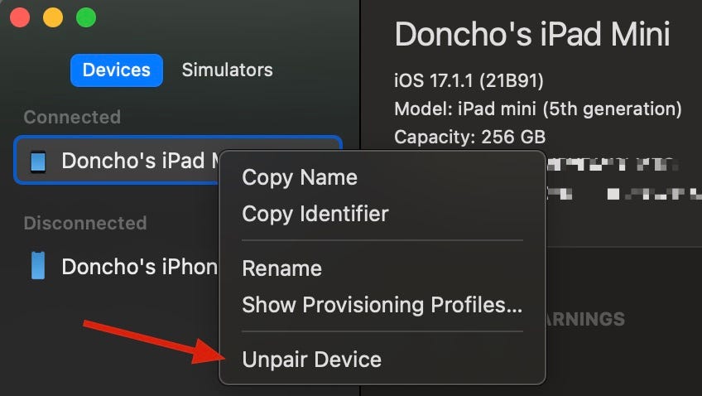Open the Simulators tab
Viewport: 702px width, 396px height.
click(228, 70)
